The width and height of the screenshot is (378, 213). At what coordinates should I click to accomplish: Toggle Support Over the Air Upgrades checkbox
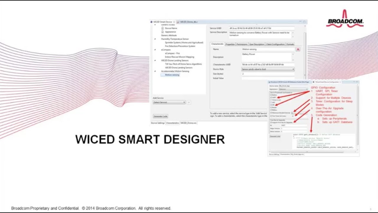[x=271, y=122]
